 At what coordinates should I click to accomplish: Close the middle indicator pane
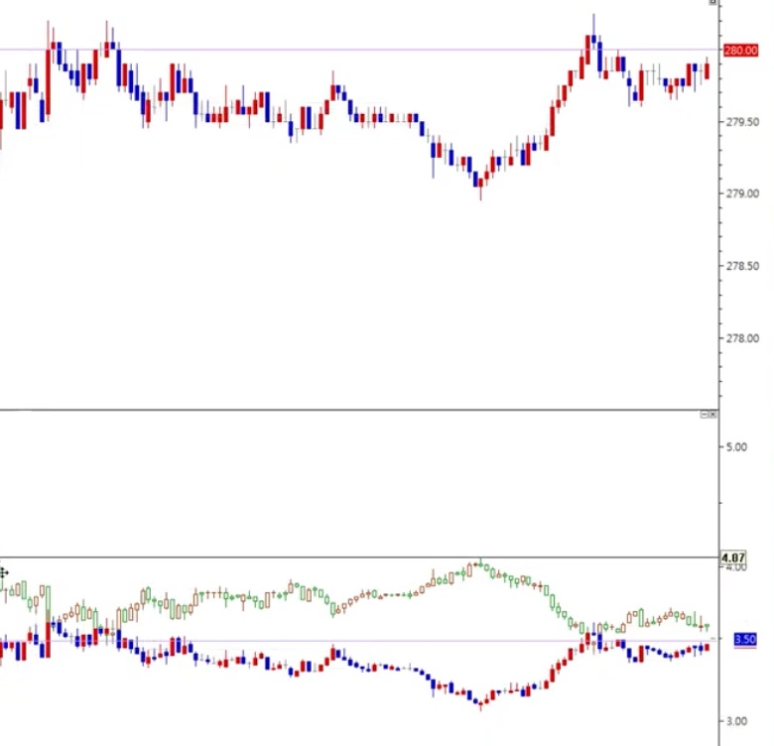point(712,414)
